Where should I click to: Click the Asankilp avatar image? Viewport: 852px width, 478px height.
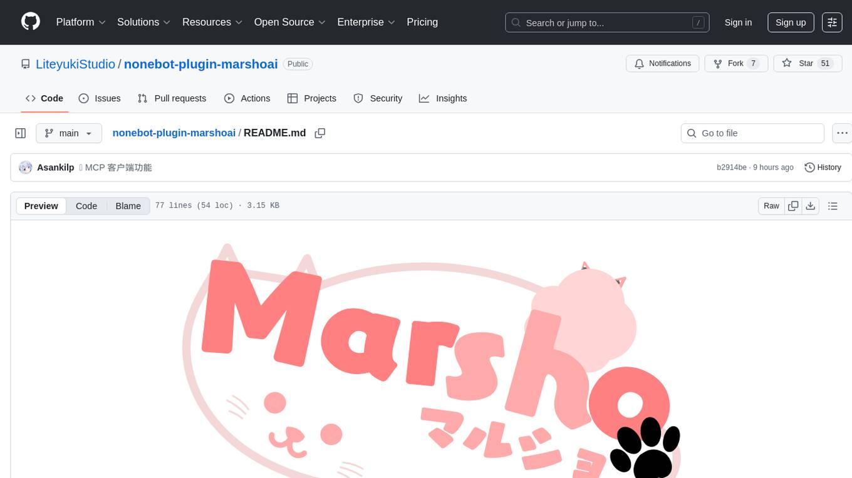pyautogui.click(x=26, y=168)
